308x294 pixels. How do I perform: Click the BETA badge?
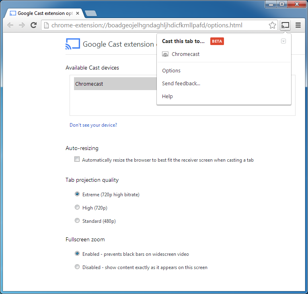coord(217,41)
